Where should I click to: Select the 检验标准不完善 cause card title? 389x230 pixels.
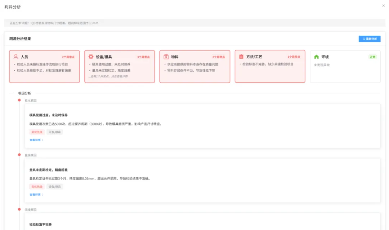pyautogui.click(x=41, y=225)
